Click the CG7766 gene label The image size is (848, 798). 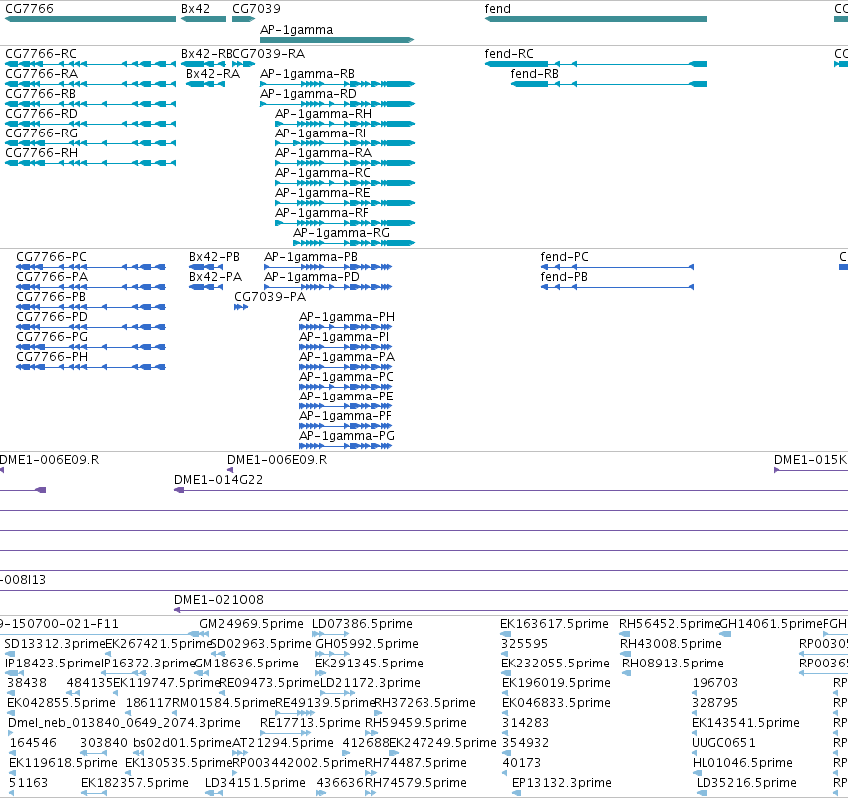[29, 9]
